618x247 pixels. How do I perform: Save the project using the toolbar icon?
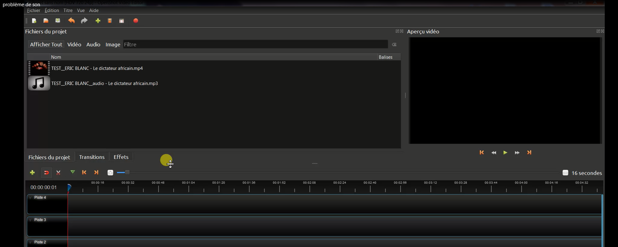58,21
